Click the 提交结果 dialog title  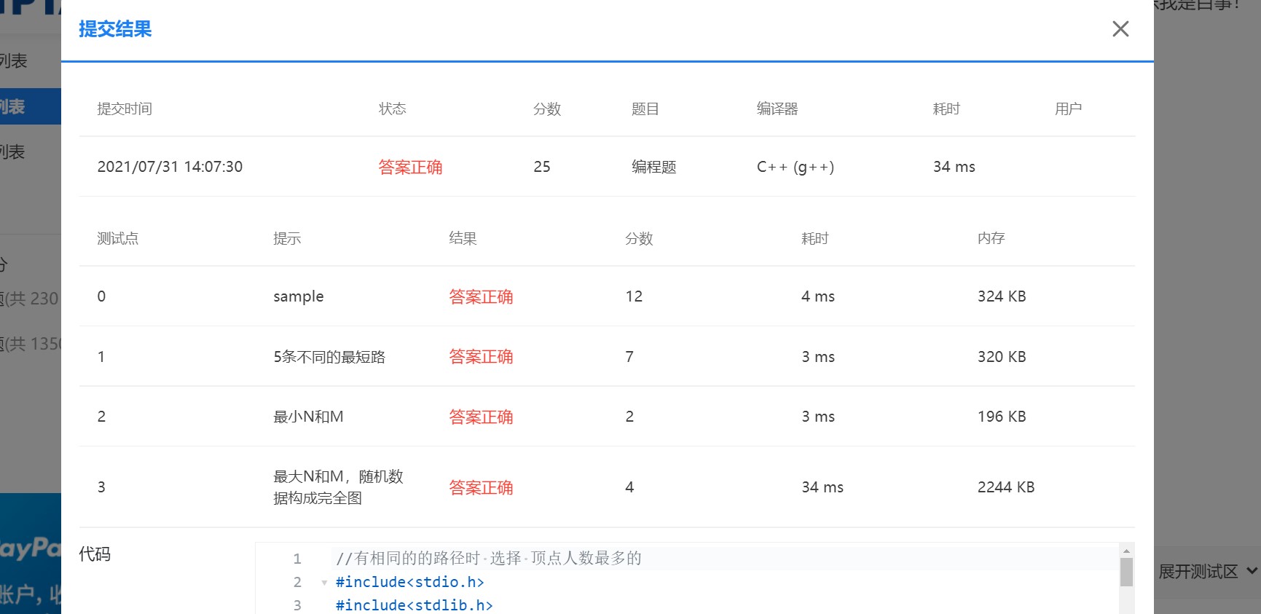tap(115, 29)
